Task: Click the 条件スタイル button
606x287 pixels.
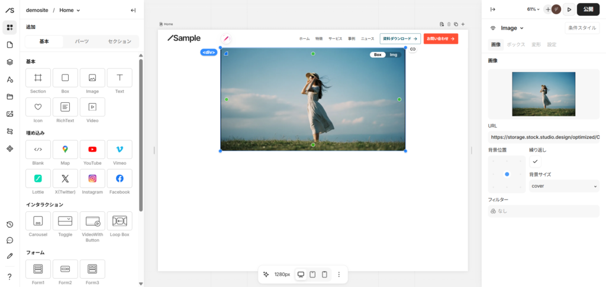Action: (582, 28)
